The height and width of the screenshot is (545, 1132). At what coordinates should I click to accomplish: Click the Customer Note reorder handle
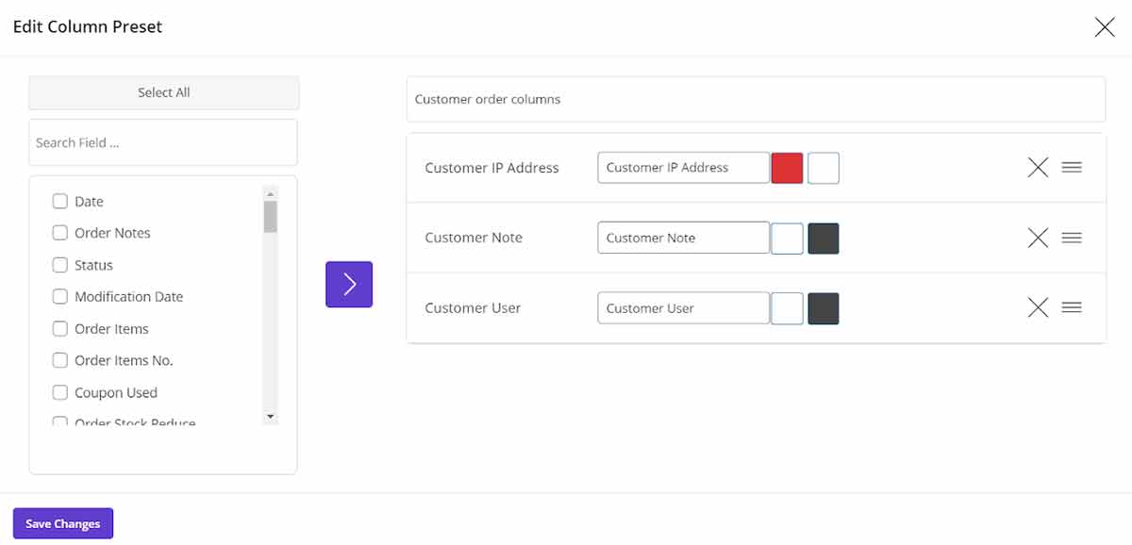(1072, 238)
